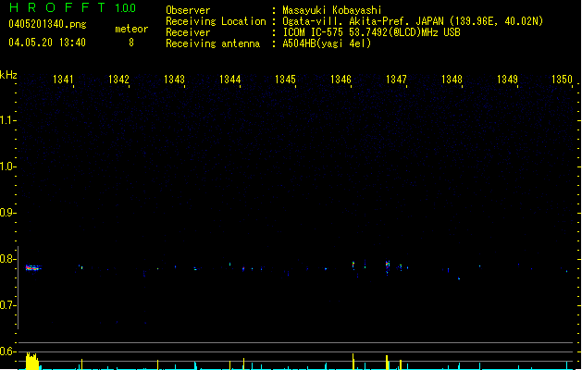
Task: Click the Receiving Location label
Action: pos(216,21)
